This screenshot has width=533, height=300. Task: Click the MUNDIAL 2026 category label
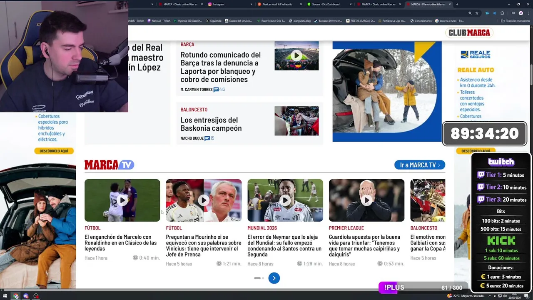262,228
